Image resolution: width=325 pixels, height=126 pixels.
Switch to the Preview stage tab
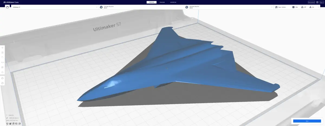(x=162, y=2)
